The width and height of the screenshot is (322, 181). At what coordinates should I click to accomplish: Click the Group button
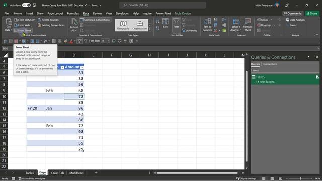tap(263, 20)
